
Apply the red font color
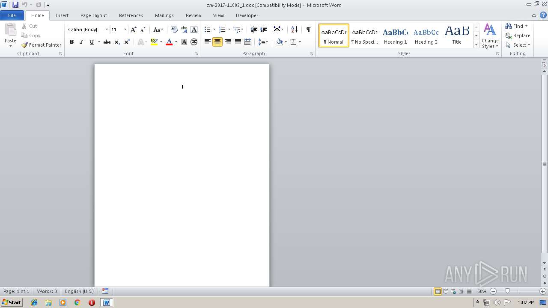[x=169, y=42]
